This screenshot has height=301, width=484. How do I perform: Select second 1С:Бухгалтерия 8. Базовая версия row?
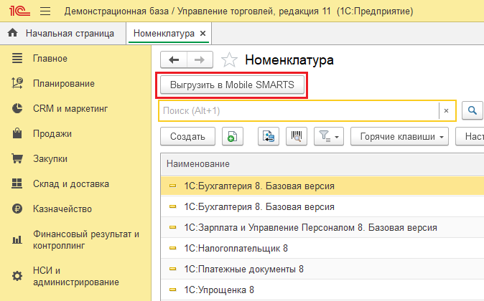[322, 206]
